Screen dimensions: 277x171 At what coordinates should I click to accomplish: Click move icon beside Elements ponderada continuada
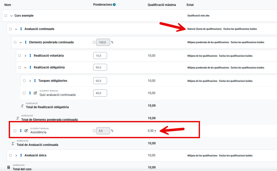[26, 42]
